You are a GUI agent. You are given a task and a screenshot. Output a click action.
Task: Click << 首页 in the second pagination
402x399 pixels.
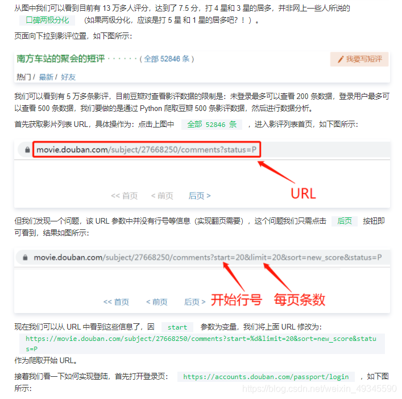click(116, 302)
